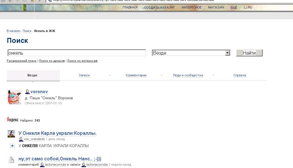Open the ЕЩЁ menu in top navigation

click(x=234, y=7)
